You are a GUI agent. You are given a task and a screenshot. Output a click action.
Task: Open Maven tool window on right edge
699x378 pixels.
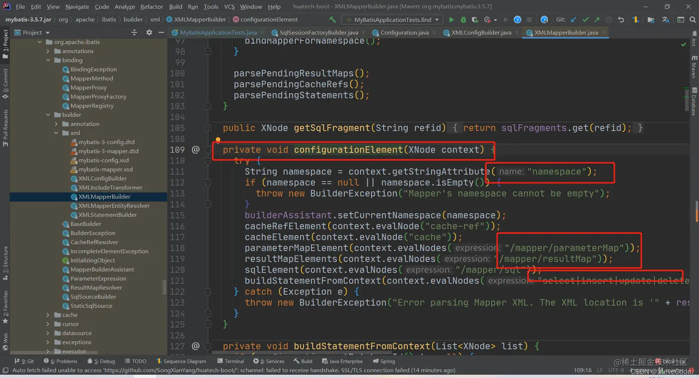click(x=694, y=67)
